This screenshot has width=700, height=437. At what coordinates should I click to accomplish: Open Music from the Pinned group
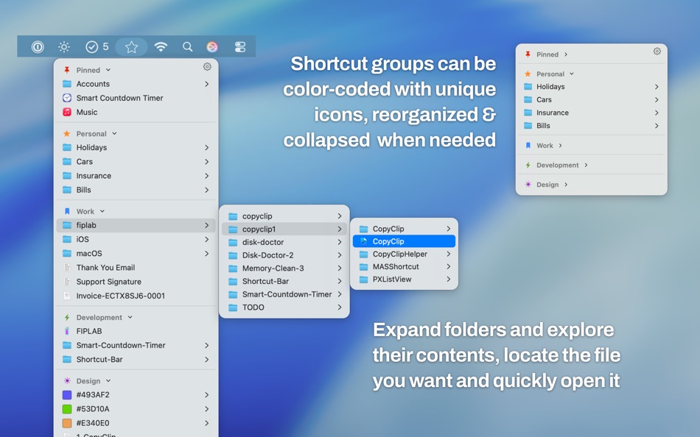click(x=88, y=112)
